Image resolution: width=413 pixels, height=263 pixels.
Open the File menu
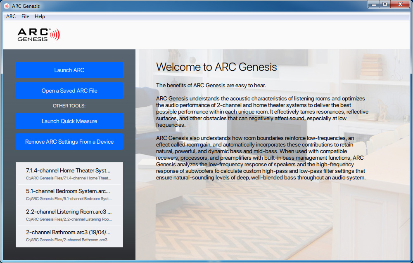[x=25, y=16]
